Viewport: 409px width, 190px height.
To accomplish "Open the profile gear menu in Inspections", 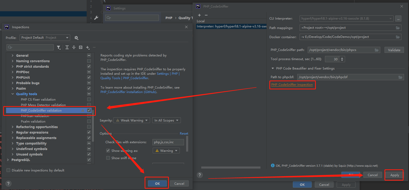I will coord(76,38).
